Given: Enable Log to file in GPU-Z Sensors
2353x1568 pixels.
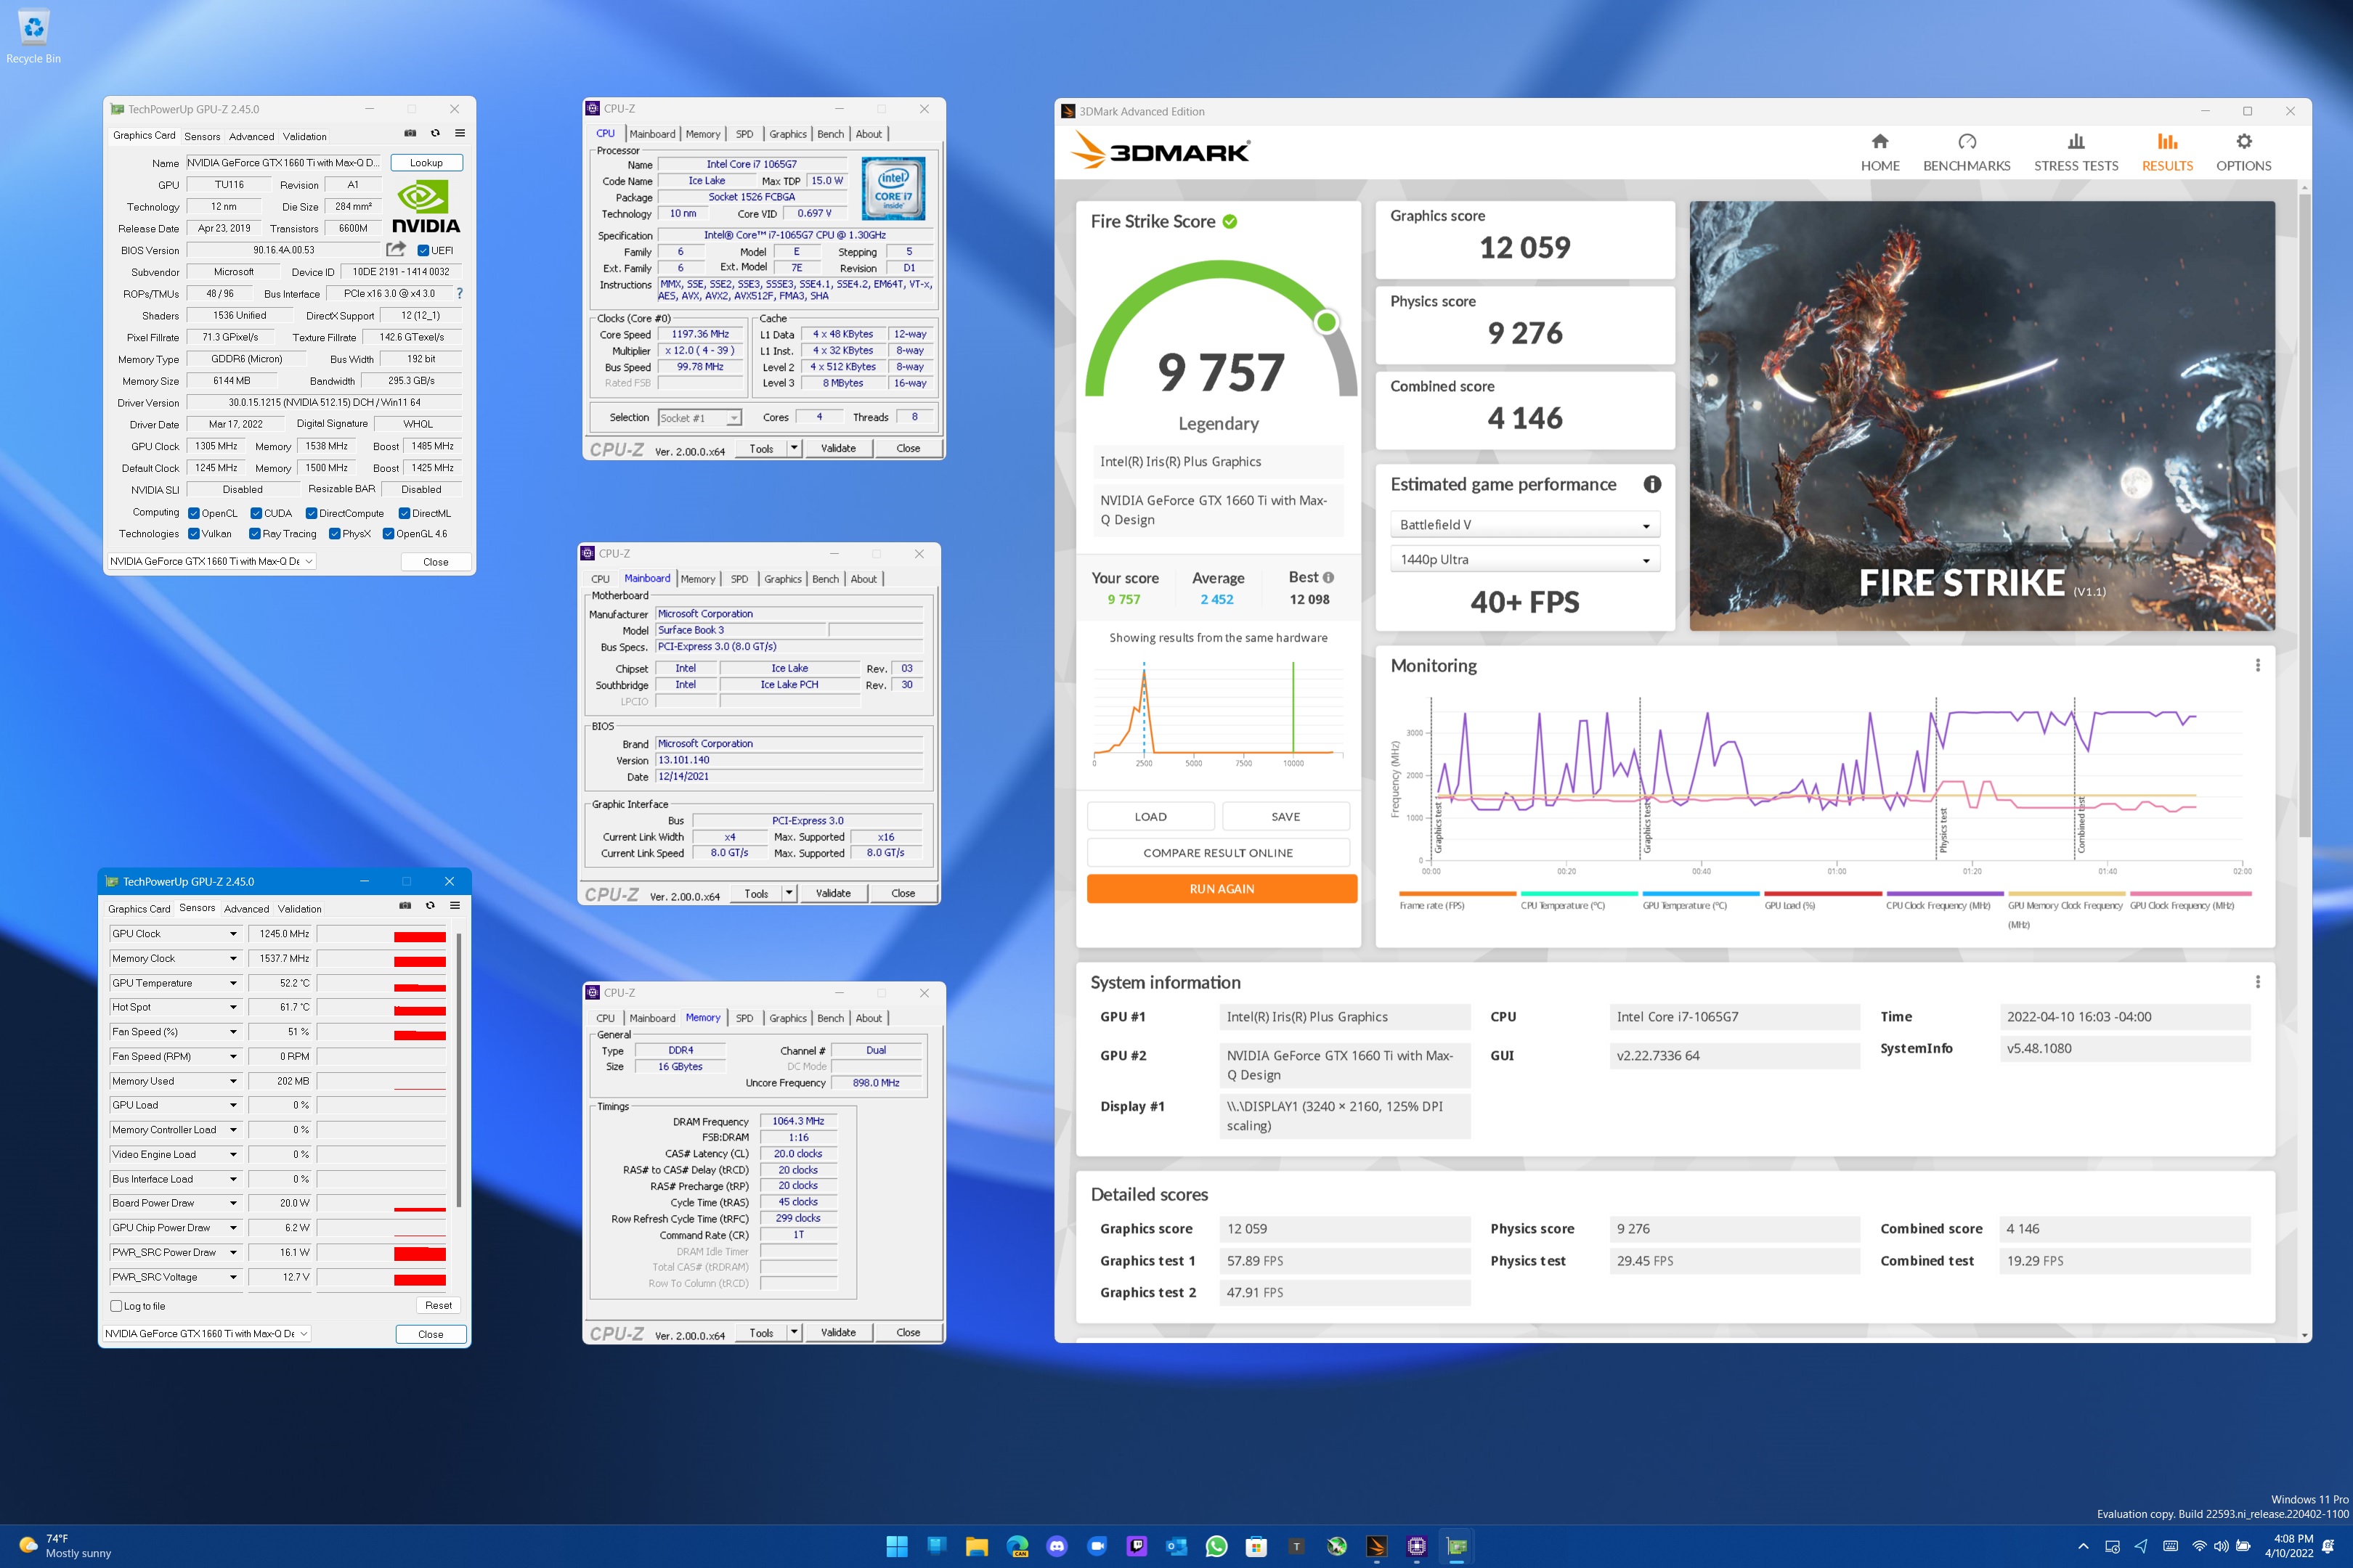Looking at the screenshot, I should [116, 1306].
